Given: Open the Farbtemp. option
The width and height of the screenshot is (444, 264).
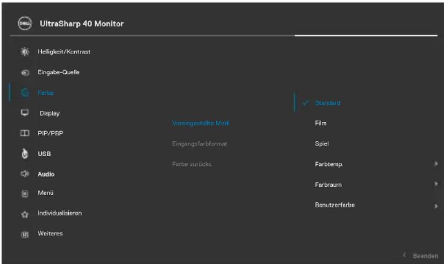Looking at the screenshot, I should click(329, 164).
